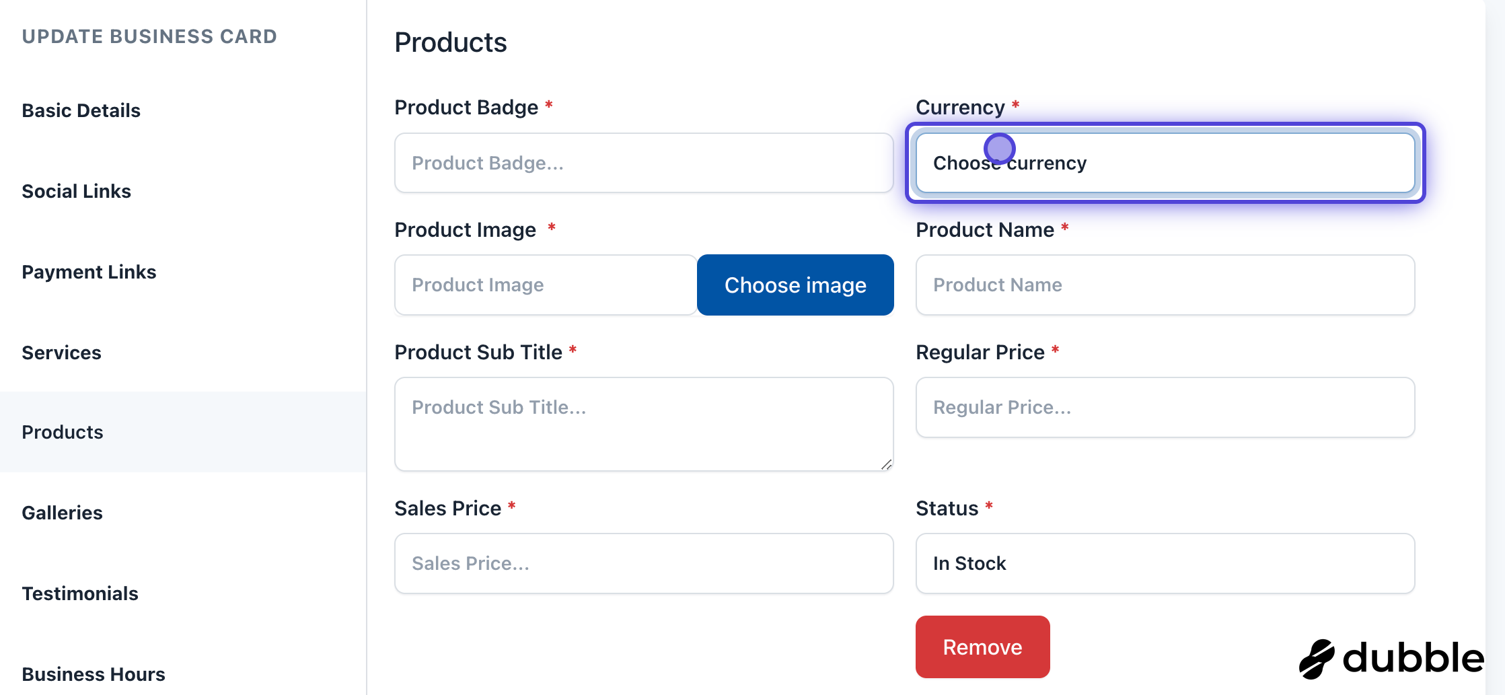Go to Social Links section
Image resolution: width=1505 pixels, height=695 pixels.
tap(77, 191)
